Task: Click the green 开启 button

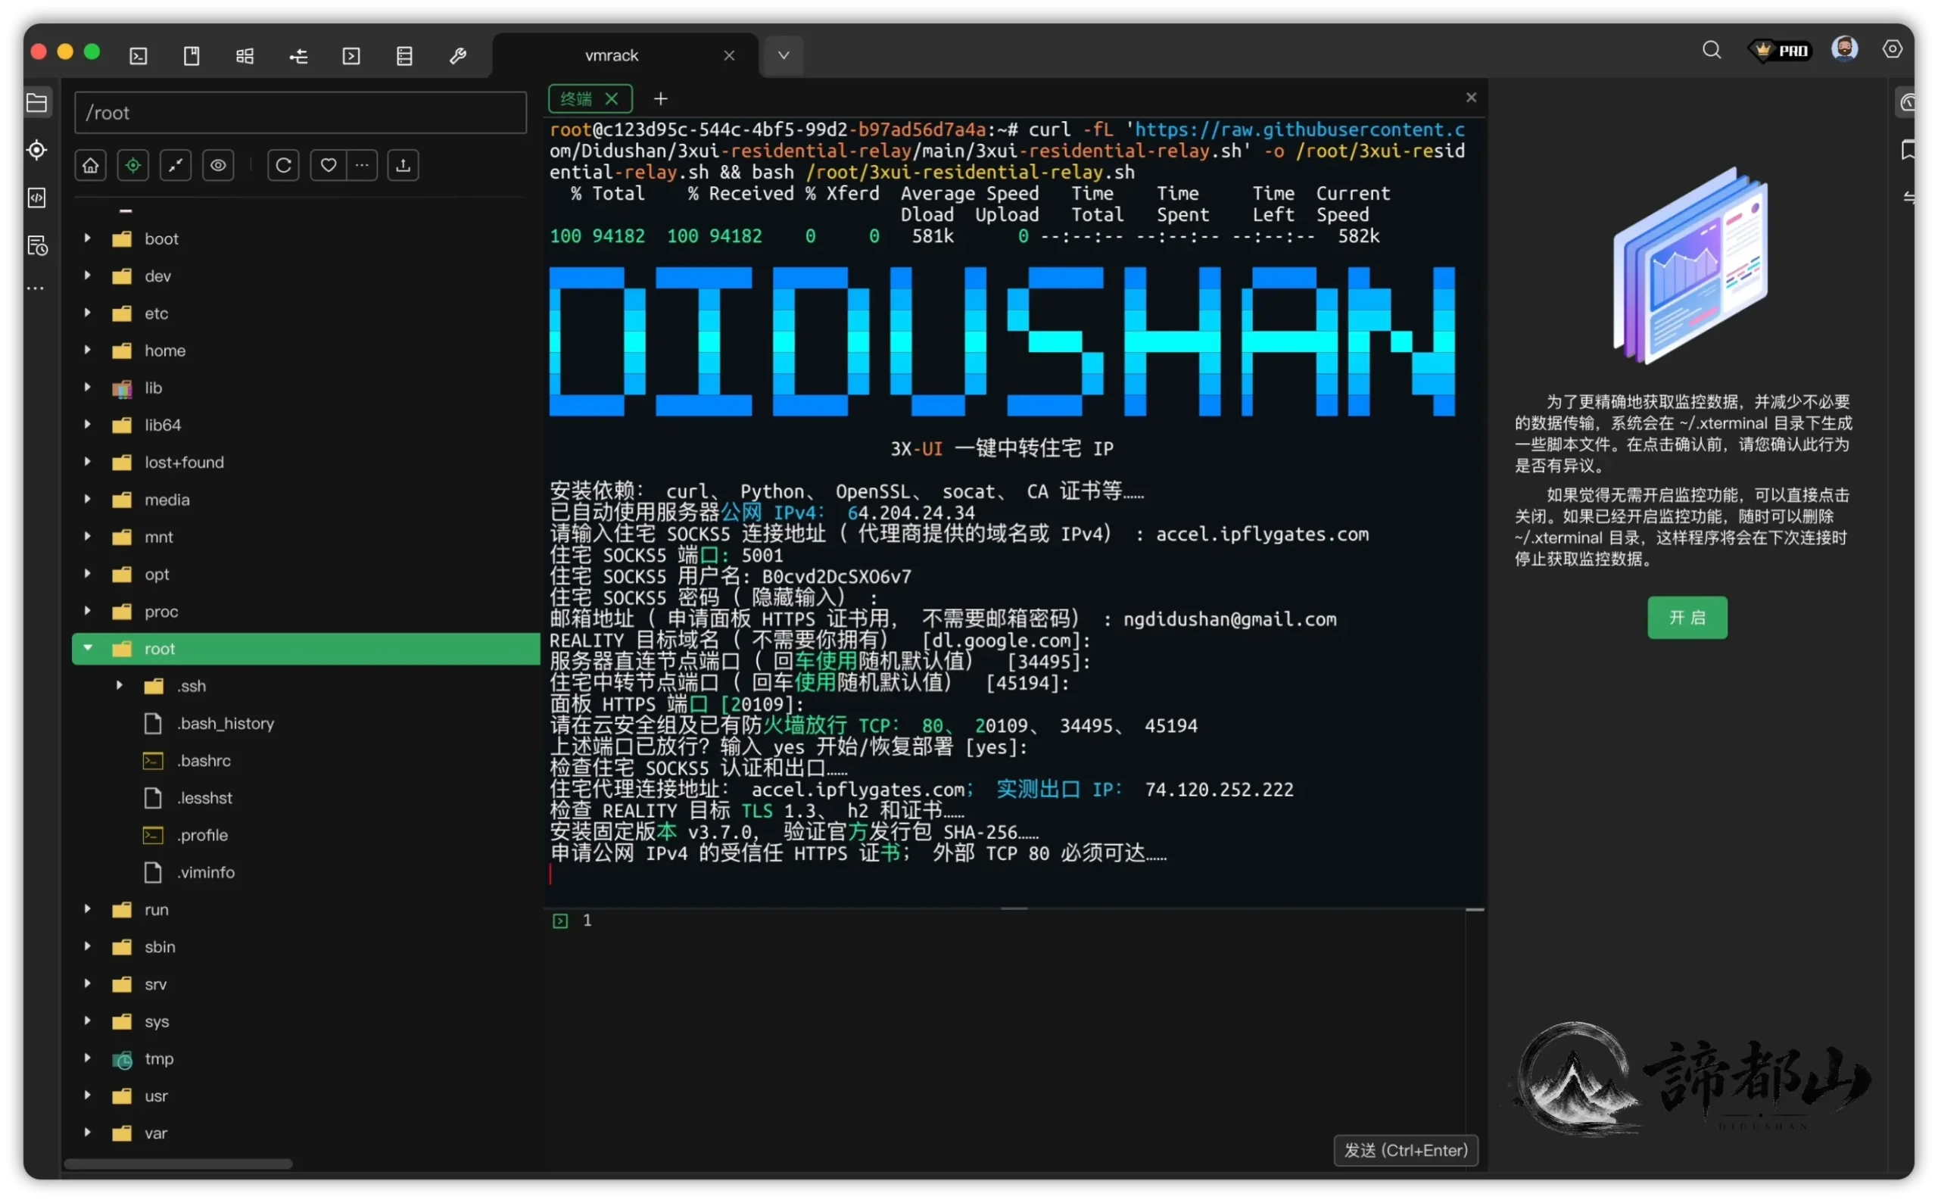Action: pyautogui.click(x=1688, y=619)
